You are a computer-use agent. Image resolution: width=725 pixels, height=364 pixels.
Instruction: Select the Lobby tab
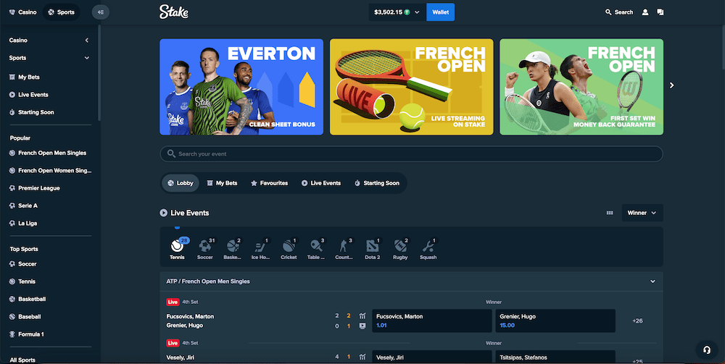[181, 183]
